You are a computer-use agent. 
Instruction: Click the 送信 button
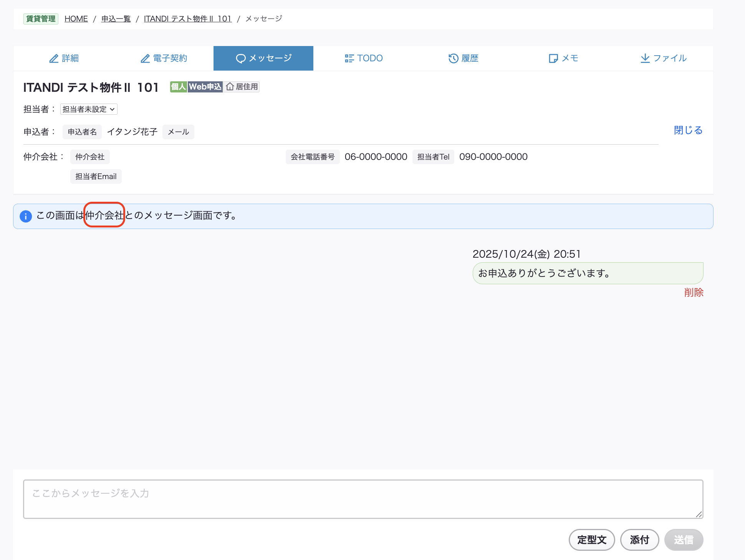click(684, 540)
